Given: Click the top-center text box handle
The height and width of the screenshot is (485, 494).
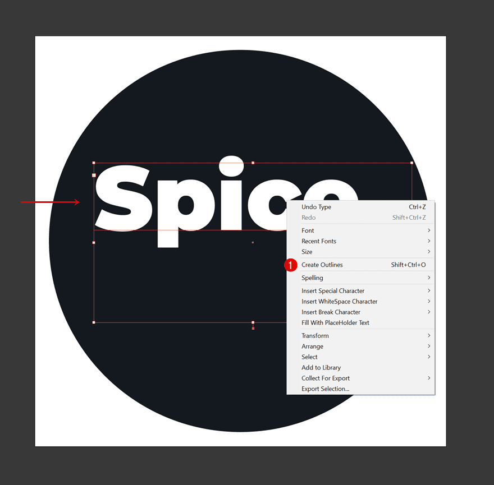Looking at the screenshot, I should [253, 163].
